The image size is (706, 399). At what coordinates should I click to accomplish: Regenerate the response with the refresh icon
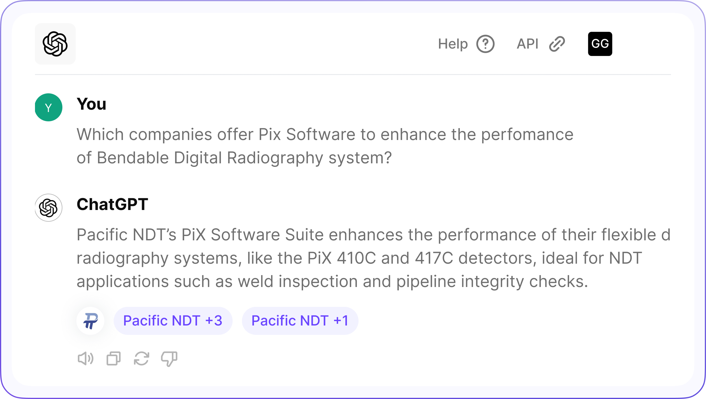tap(141, 358)
